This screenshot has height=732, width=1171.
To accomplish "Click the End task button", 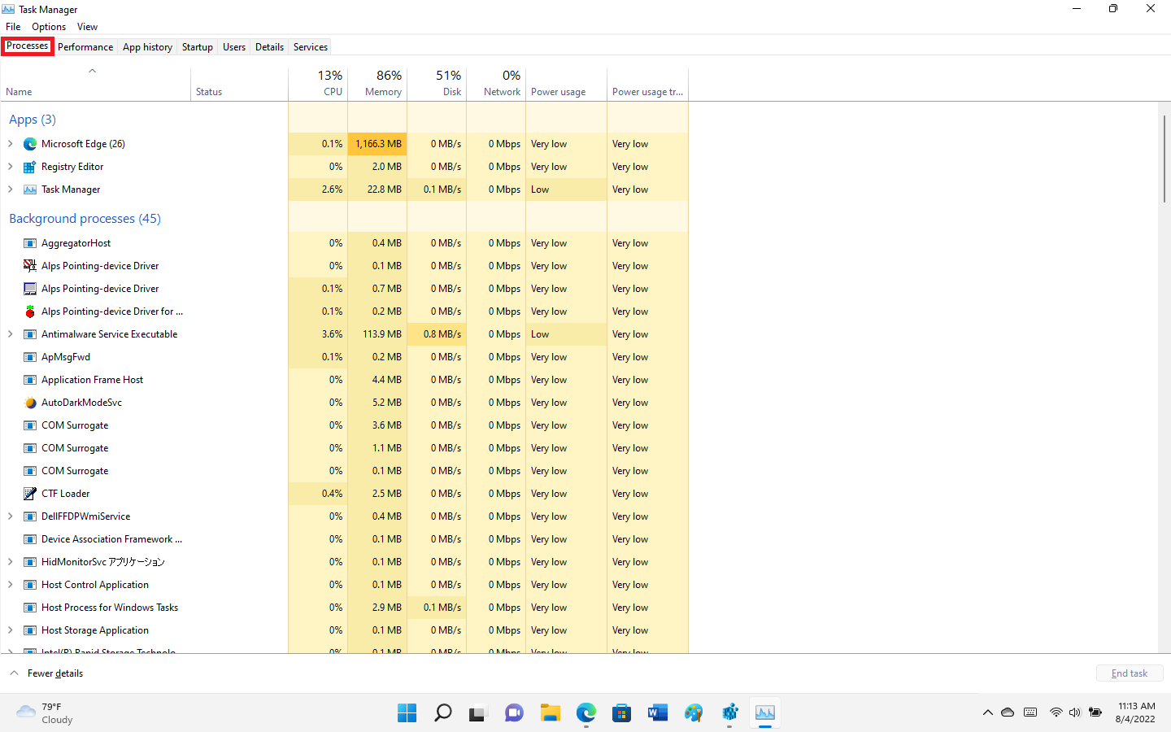I will click(1130, 673).
